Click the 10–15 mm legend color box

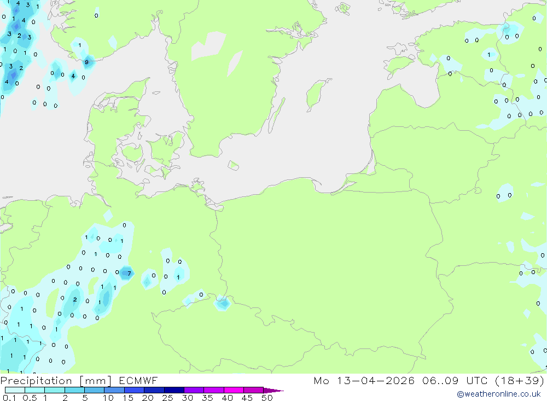114,390
